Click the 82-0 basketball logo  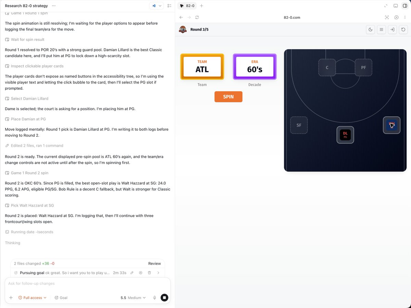pyautogui.click(x=183, y=30)
